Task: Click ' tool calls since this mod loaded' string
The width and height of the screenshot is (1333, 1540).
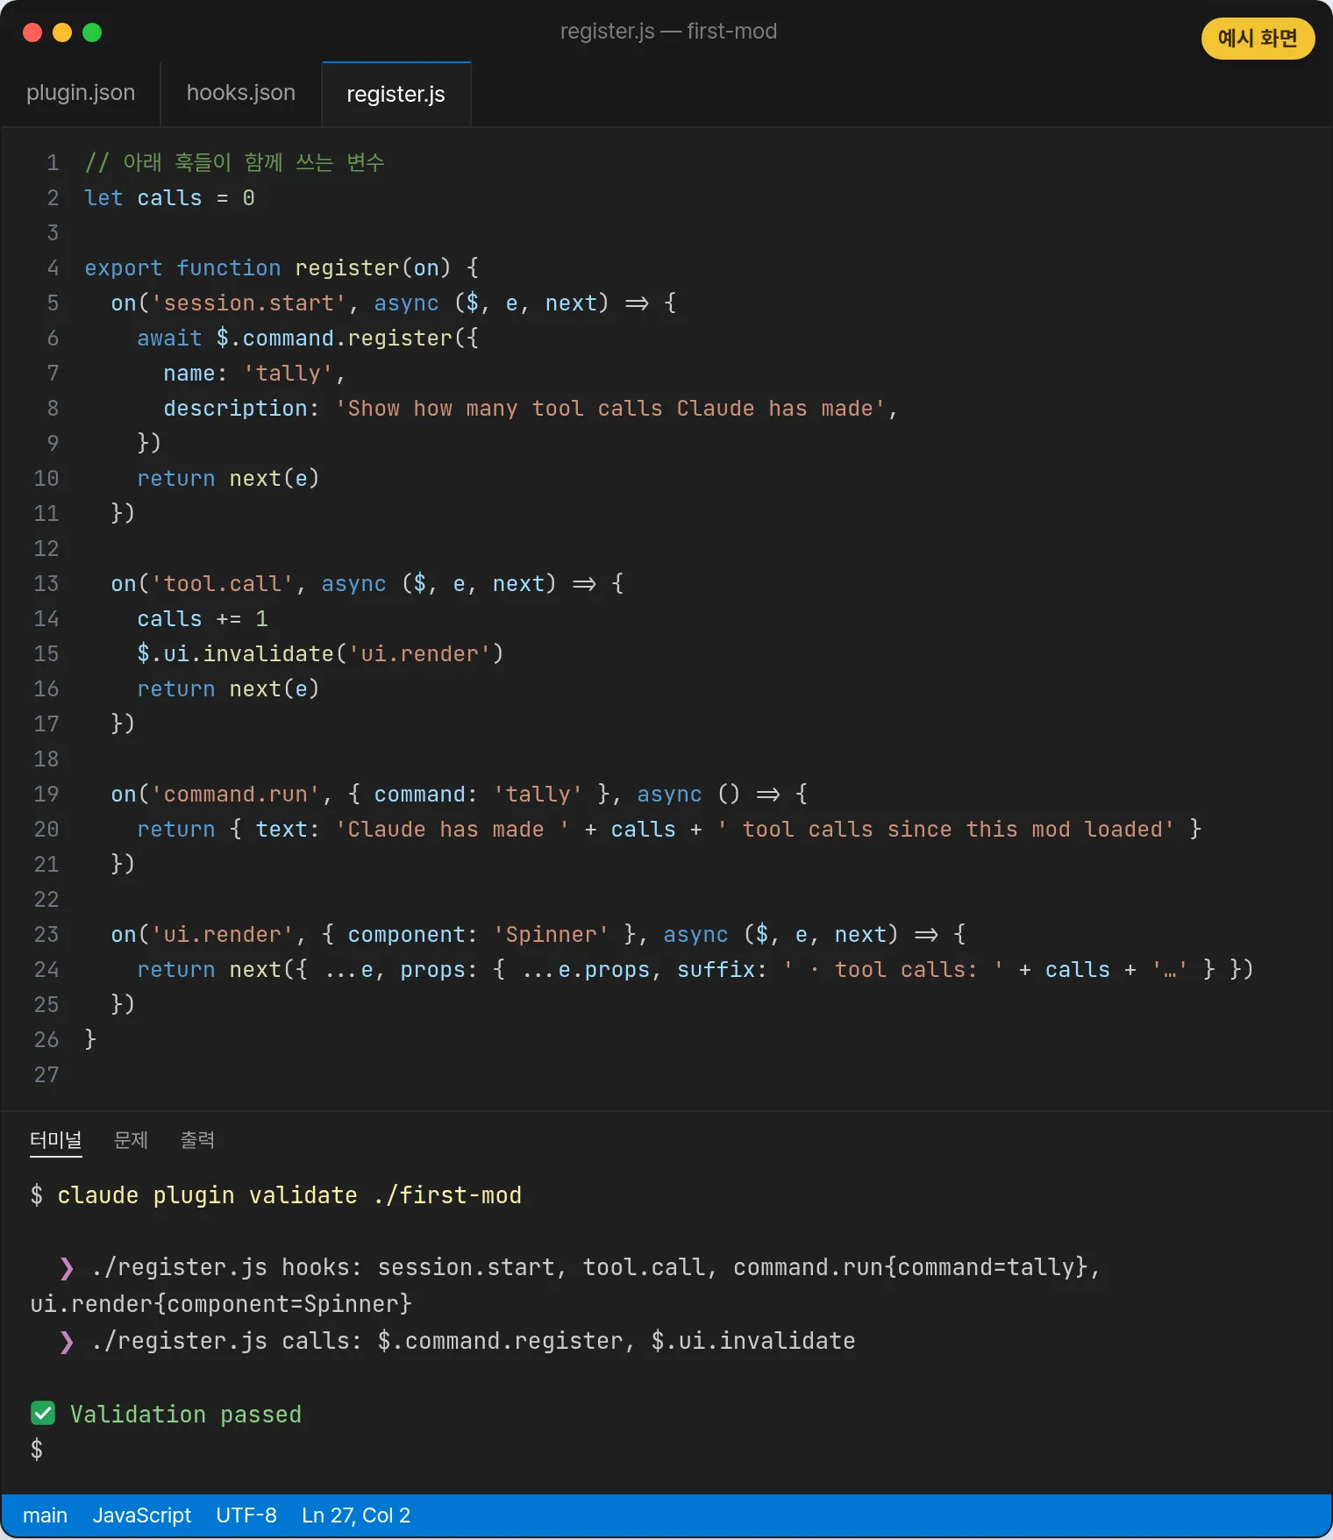Action: point(946,830)
